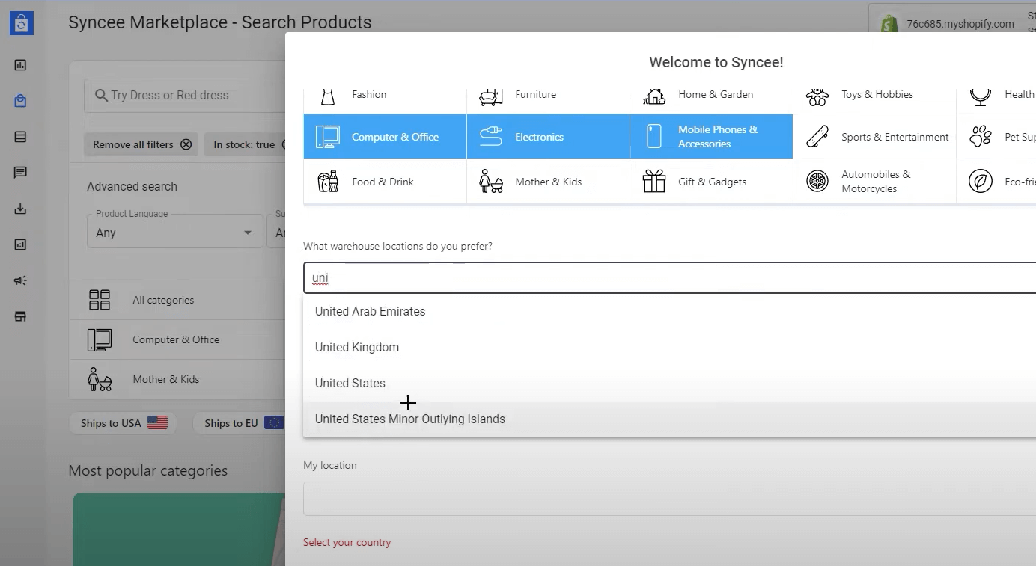Click the download icon in the left sidebar
The height and width of the screenshot is (566, 1036).
pos(20,209)
